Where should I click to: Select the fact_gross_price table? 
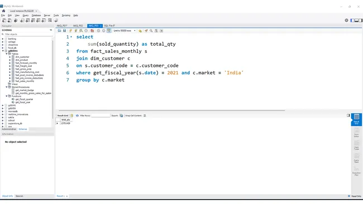(23, 69)
